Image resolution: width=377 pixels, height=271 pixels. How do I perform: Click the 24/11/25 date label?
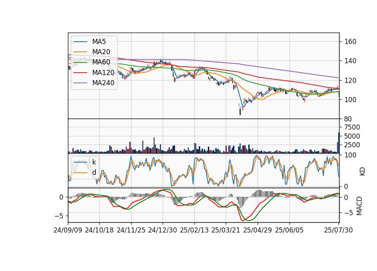131,230
